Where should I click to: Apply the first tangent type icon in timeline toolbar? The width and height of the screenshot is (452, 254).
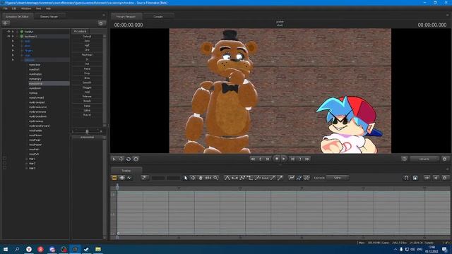pos(227,178)
